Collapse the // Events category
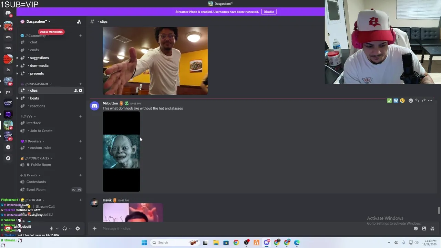Viewport: 441px width, 248px height. tap(30, 175)
